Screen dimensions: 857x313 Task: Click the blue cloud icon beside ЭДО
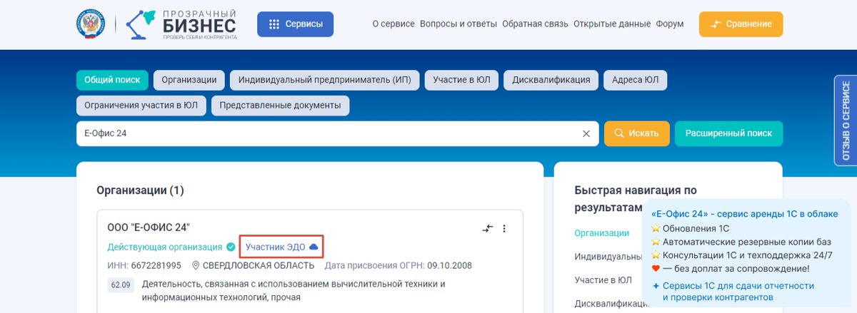[x=314, y=247]
